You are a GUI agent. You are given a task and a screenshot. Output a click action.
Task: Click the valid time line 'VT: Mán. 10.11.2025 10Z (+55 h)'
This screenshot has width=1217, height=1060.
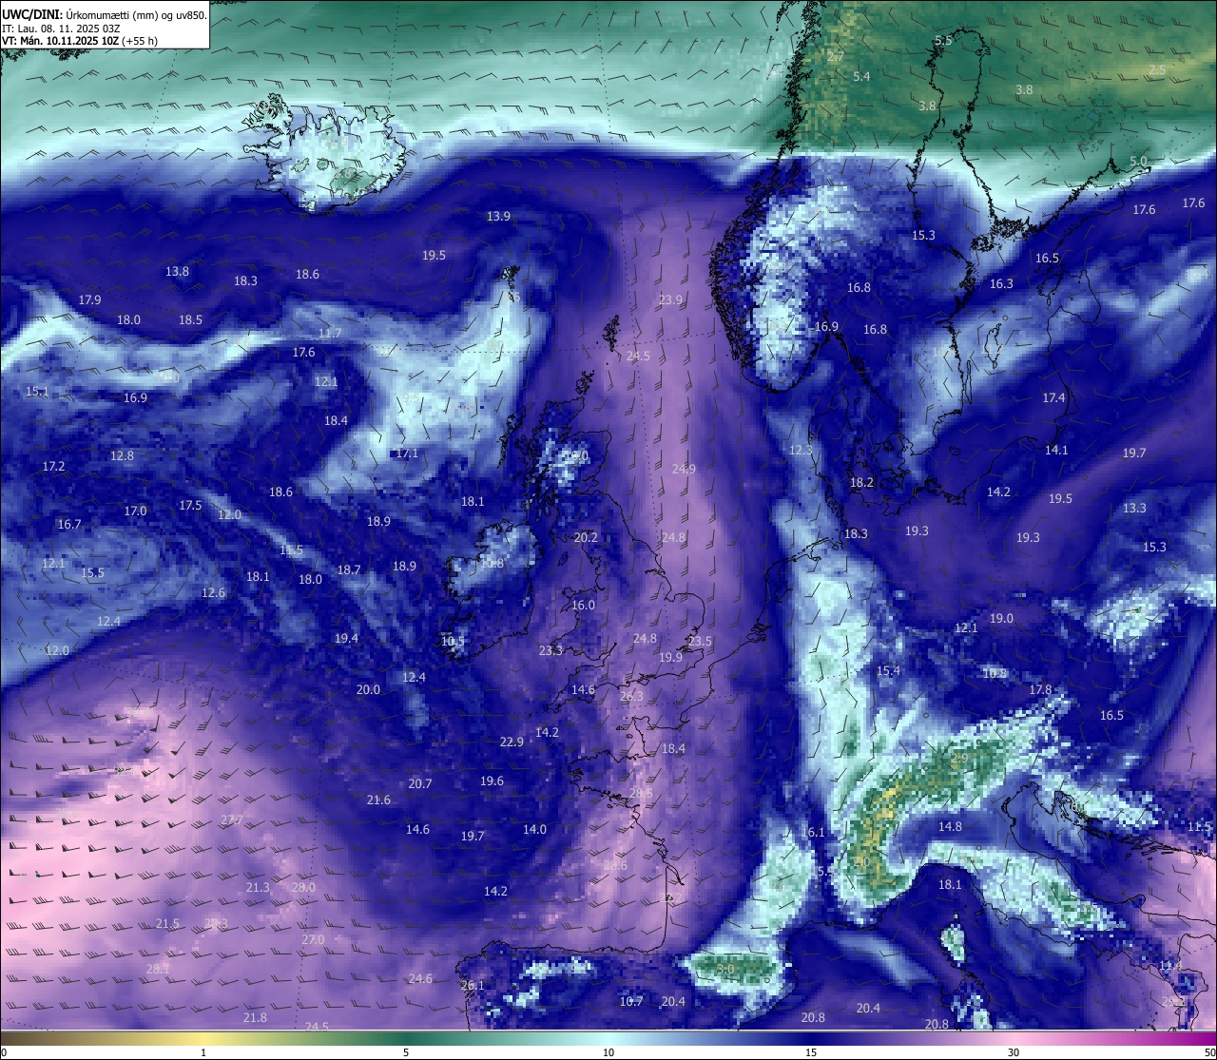pyautogui.click(x=80, y=41)
